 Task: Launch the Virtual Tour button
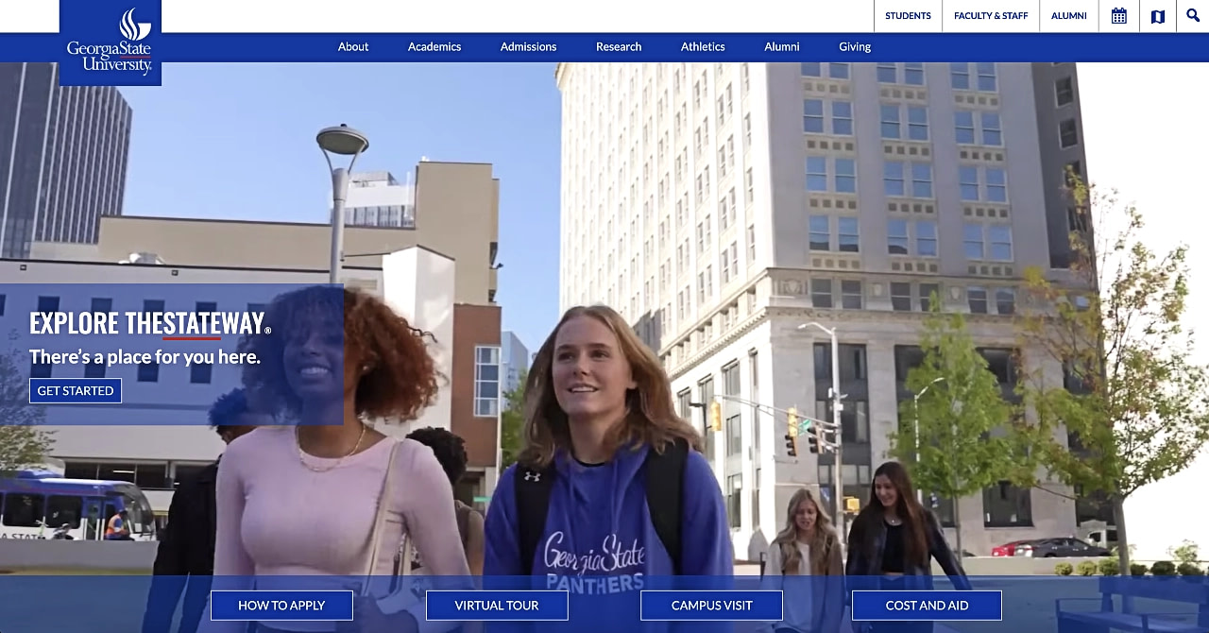[497, 606]
